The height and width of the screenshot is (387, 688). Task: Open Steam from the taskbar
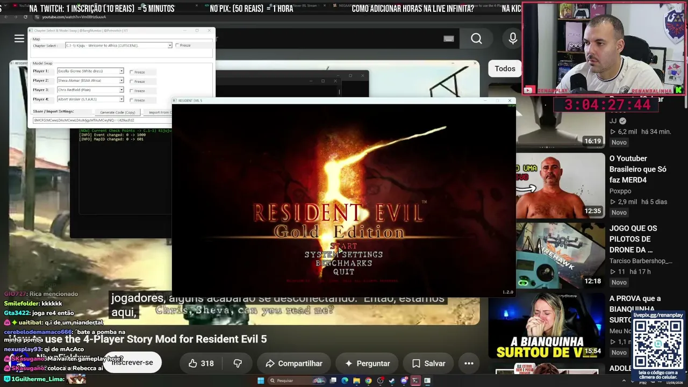click(x=392, y=381)
